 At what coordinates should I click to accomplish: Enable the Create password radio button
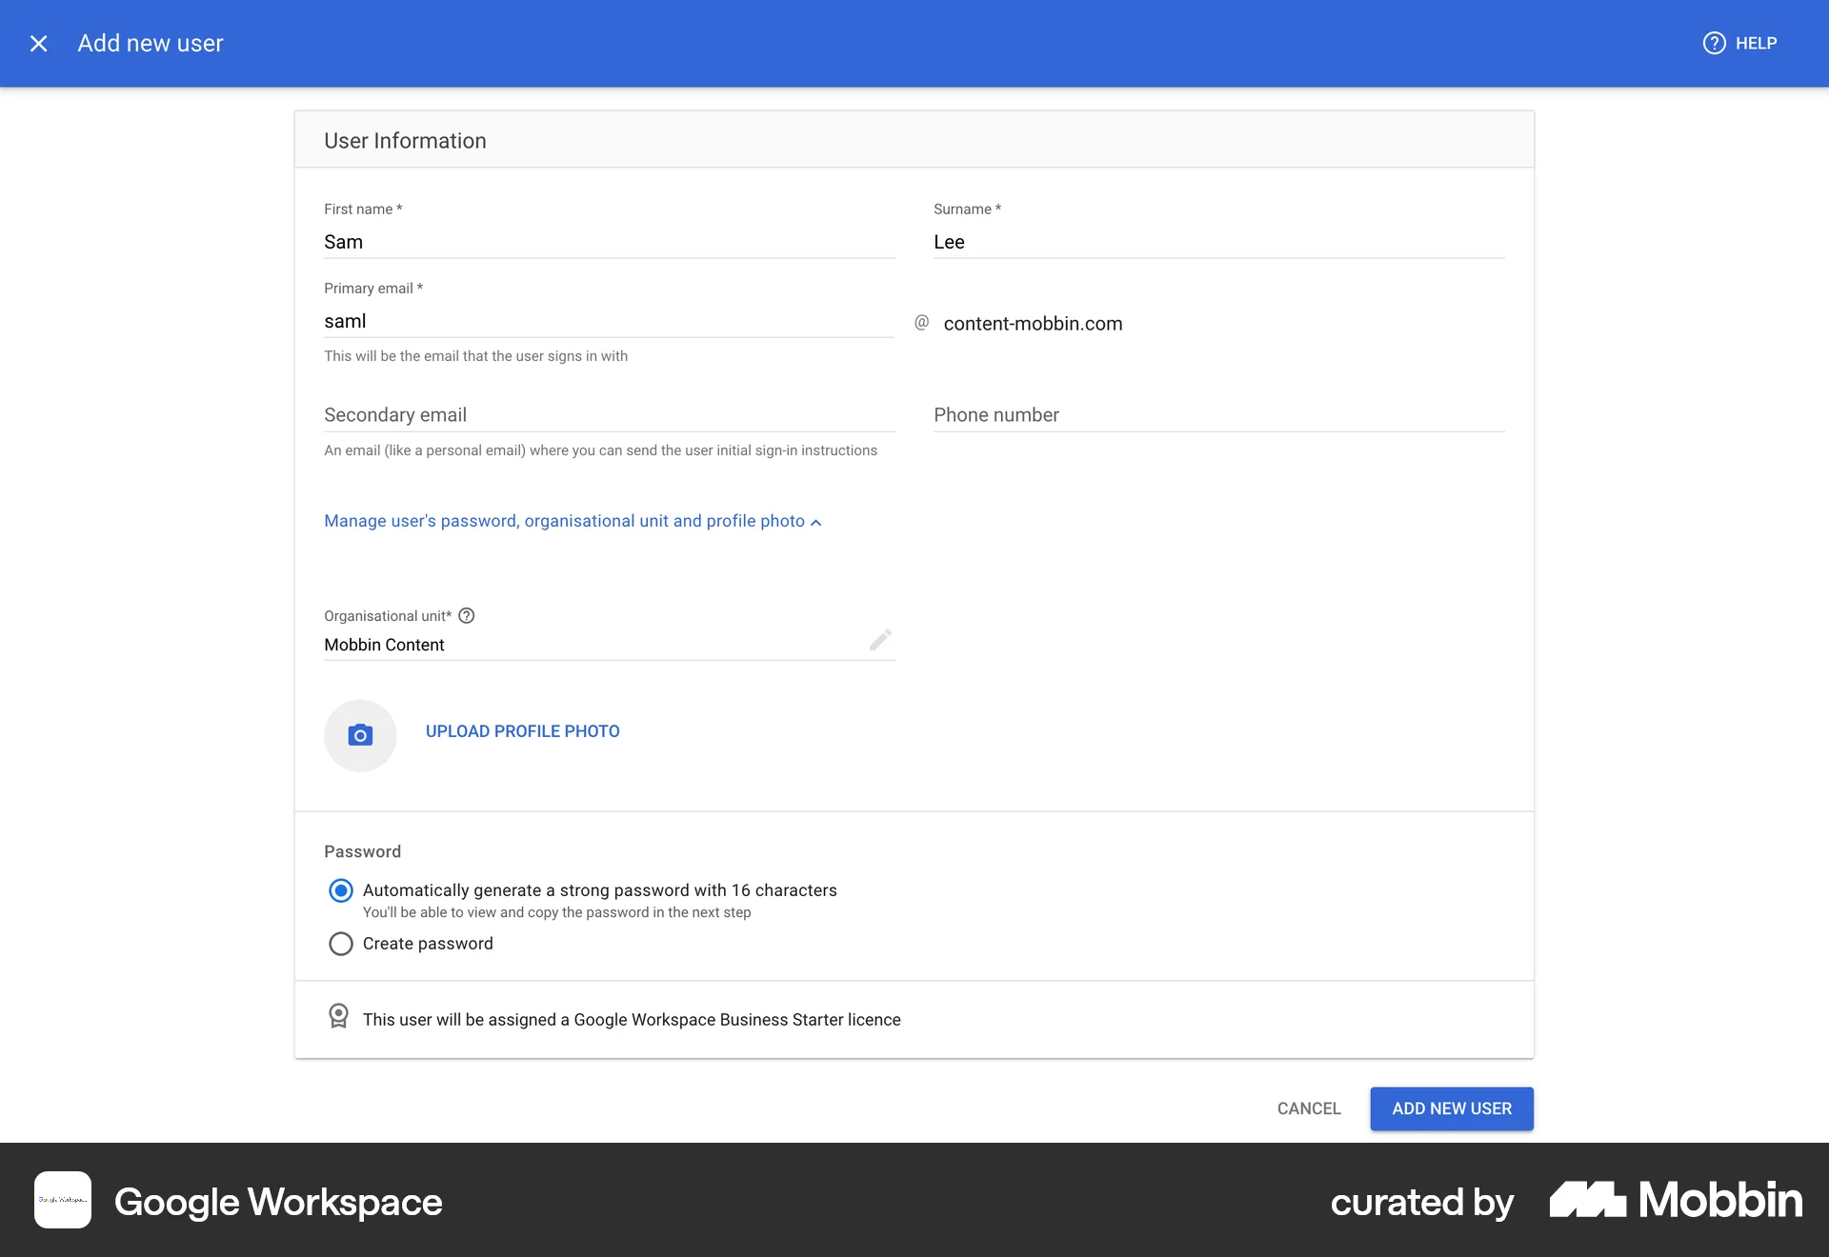[340, 944]
